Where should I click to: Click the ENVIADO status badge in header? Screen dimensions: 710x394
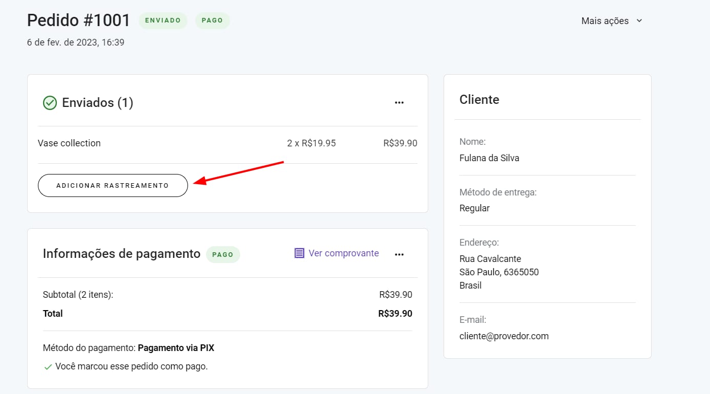point(163,20)
